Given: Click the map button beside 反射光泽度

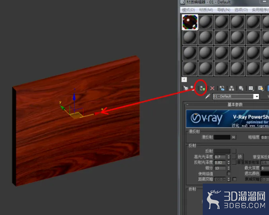Looking at the screenshot, I should 234,162.
